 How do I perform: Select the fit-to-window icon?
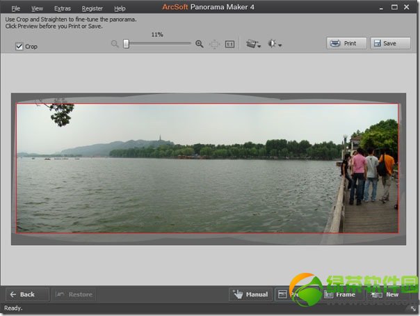[x=215, y=44]
